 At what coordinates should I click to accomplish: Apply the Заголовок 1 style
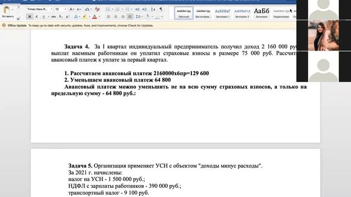pyautogui.click(x=223, y=13)
